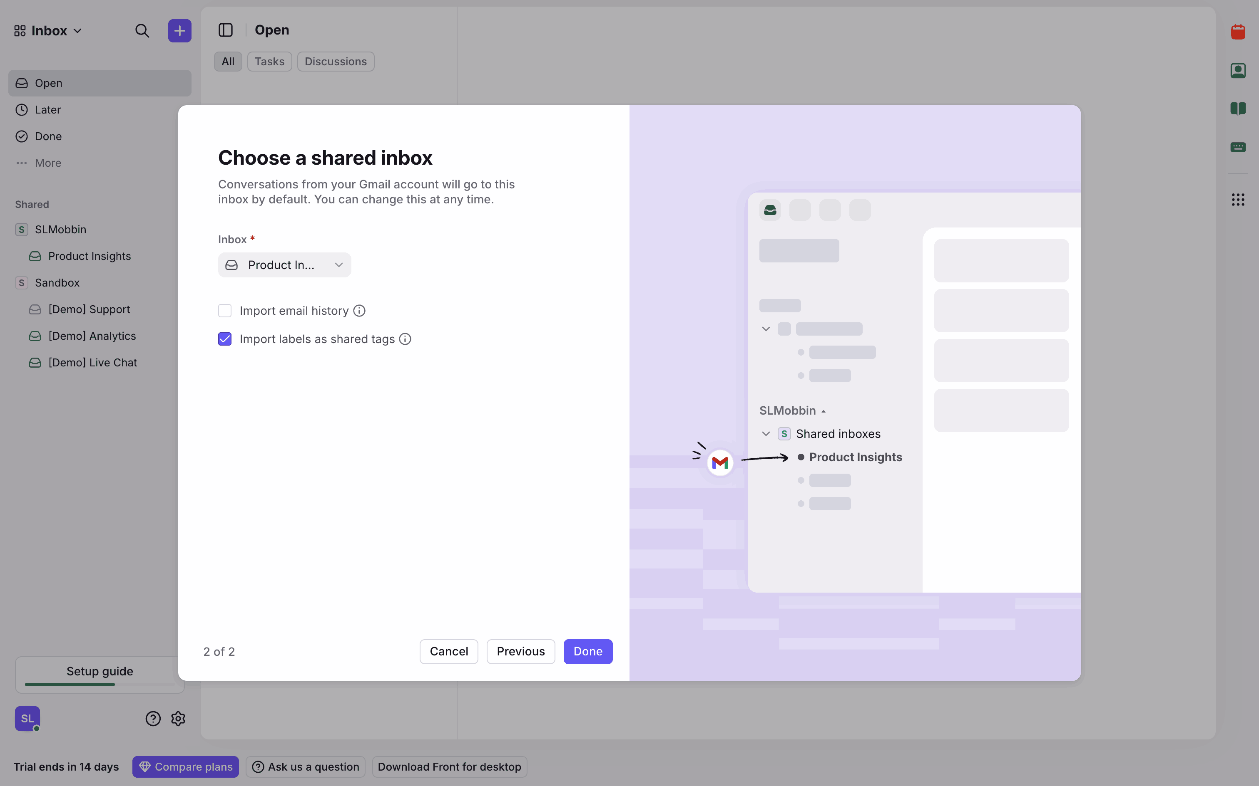Screen dimensions: 1259x786
Task: Open the apps grid icon in right rail
Action: pos(1238,200)
